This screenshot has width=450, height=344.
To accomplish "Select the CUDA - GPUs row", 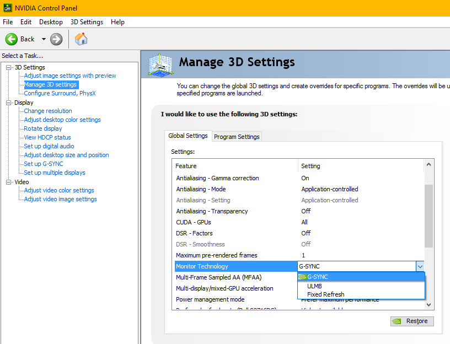I will [299, 222].
